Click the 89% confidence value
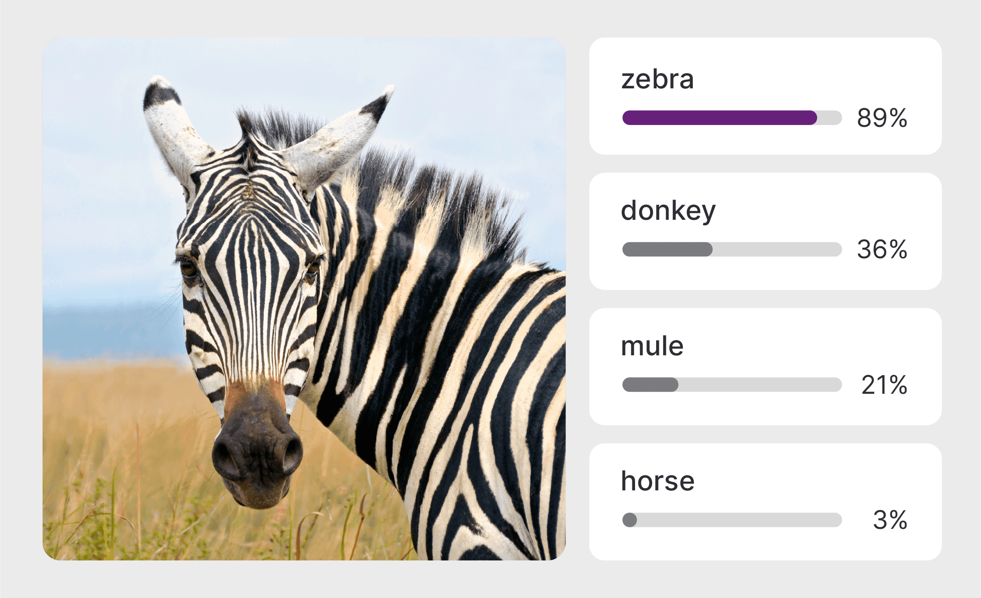 [882, 118]
